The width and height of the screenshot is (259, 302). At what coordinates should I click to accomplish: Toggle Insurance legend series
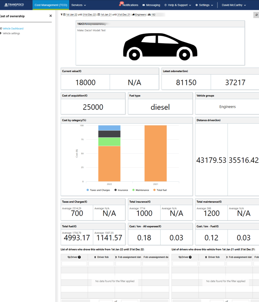(x=121, y=190)
